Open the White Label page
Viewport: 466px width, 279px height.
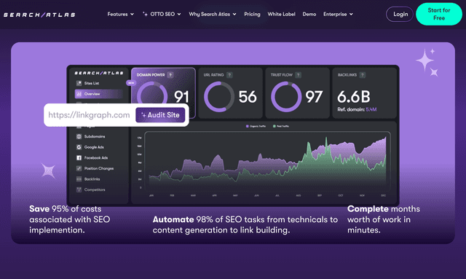coord(282,14)
